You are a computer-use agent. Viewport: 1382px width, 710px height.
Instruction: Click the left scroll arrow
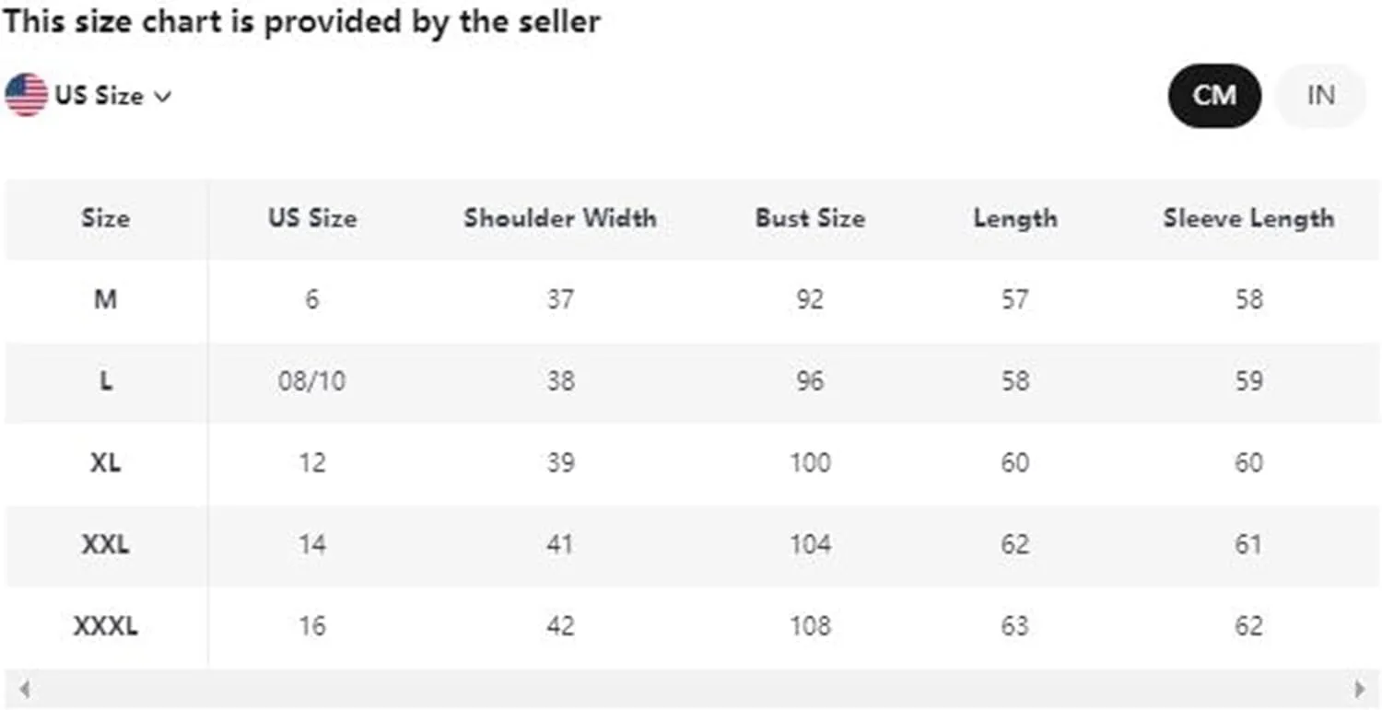(x=25, y=688)
